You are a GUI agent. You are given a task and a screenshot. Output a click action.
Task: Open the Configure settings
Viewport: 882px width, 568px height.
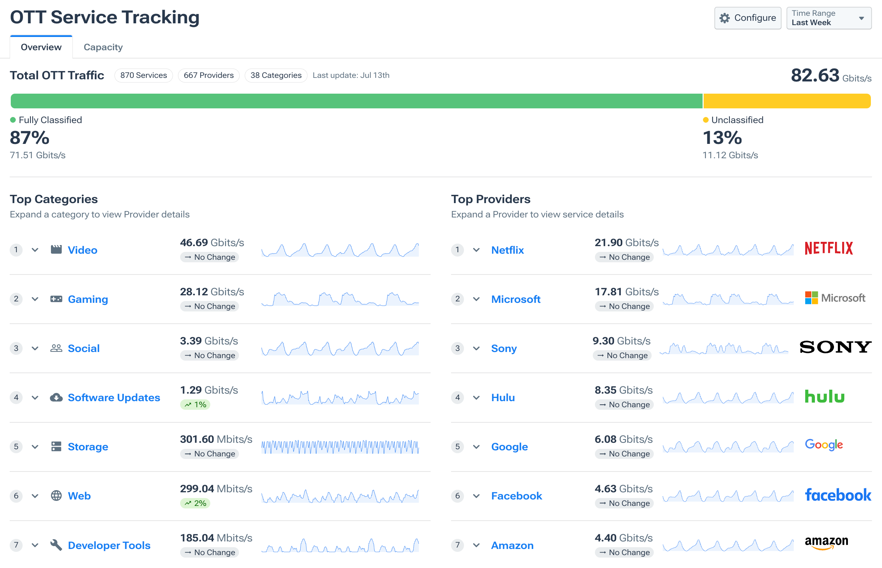tap(747, 18)
